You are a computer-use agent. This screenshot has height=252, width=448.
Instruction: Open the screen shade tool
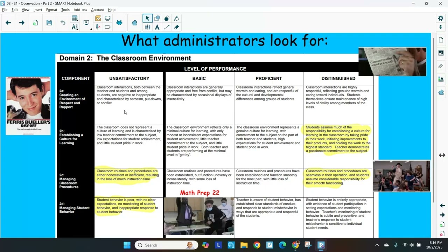pyautogui.click(x=107, y=27)
